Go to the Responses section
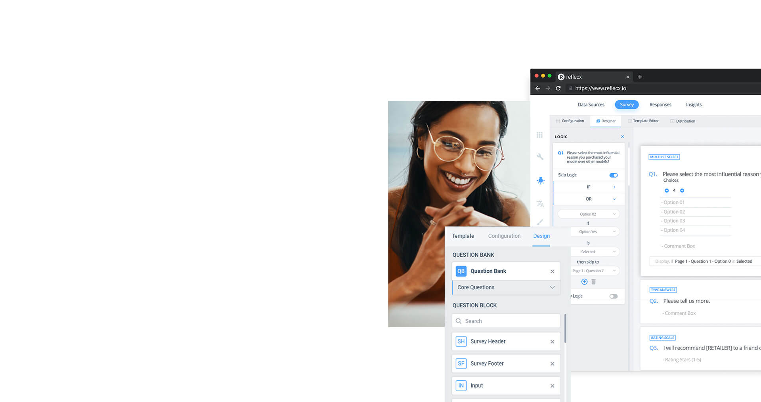761x402 pixels. (x=660, y=104)
